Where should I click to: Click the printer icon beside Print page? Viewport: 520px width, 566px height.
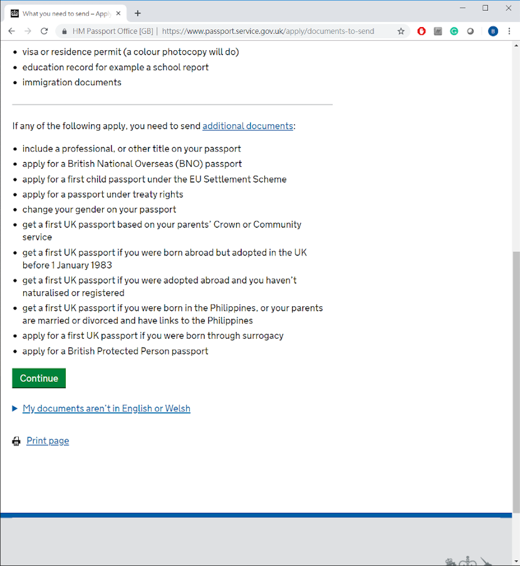(17, 441)
